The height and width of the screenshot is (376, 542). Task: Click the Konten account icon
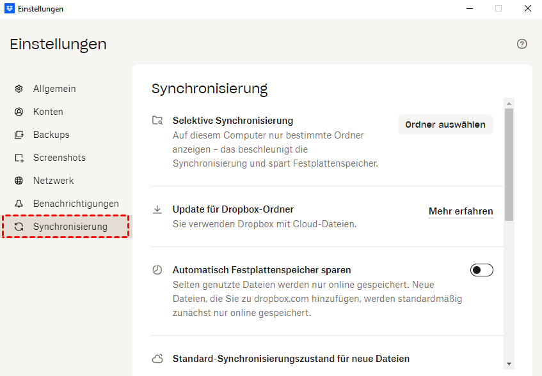click(19, 112)
